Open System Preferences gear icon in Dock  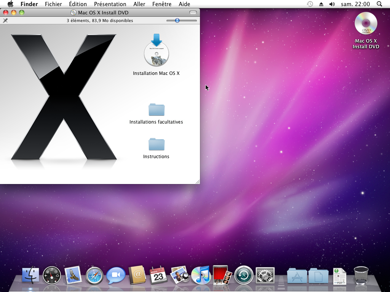(265, 275)
